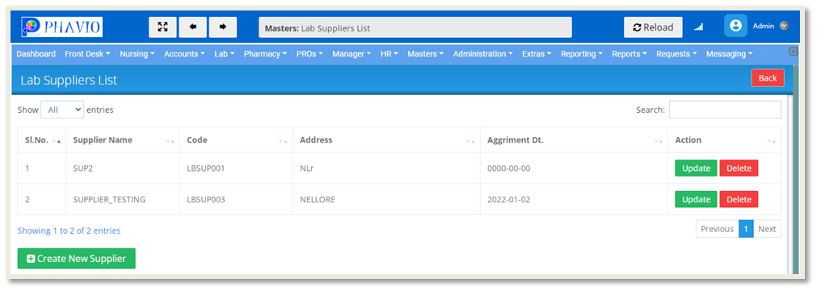The image size is (817, 291).
Task: Open the Requests menu
Action: click(677, 54)
